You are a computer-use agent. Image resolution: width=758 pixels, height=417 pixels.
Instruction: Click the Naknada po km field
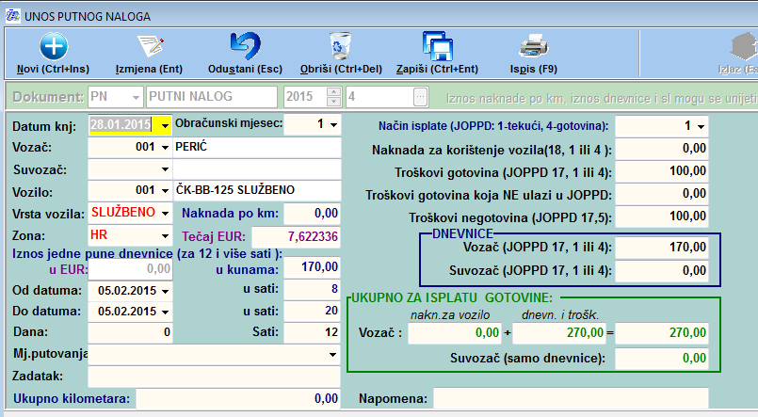(x=312, y=213)
